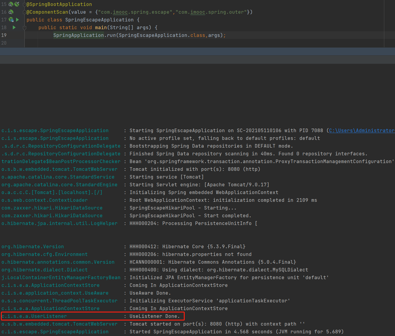Click 'HHH000204: Processing PersistenceUnitInfo' line
This screenshot has width=395, height=336.
193,223
